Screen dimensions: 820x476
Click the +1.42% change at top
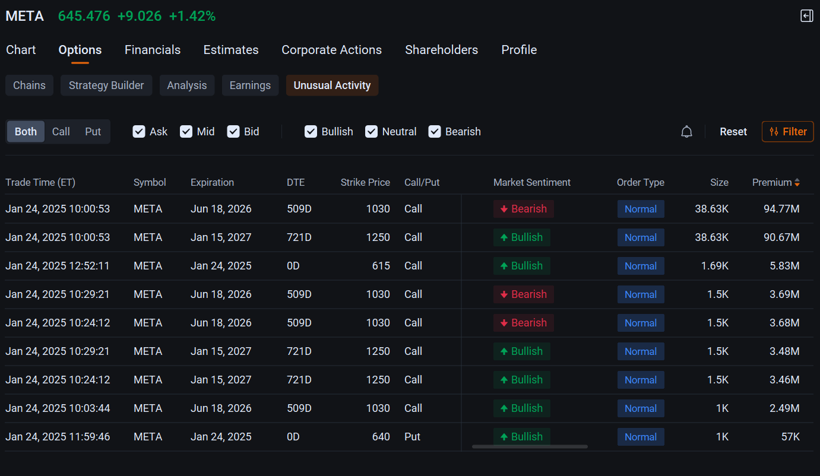pyautogui.click(x=192, y=16)
